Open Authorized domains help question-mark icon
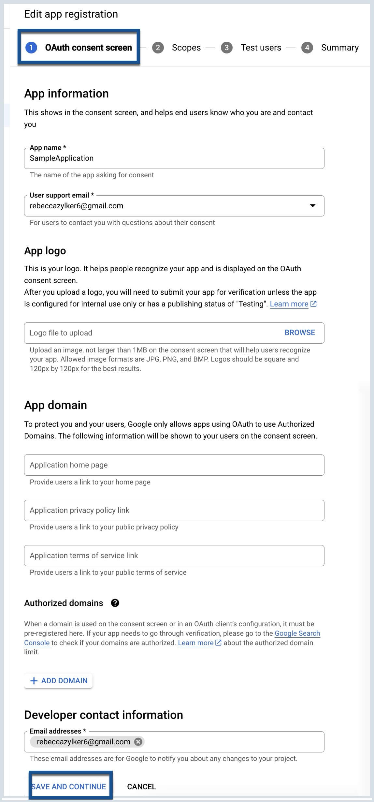 (115, 603)
